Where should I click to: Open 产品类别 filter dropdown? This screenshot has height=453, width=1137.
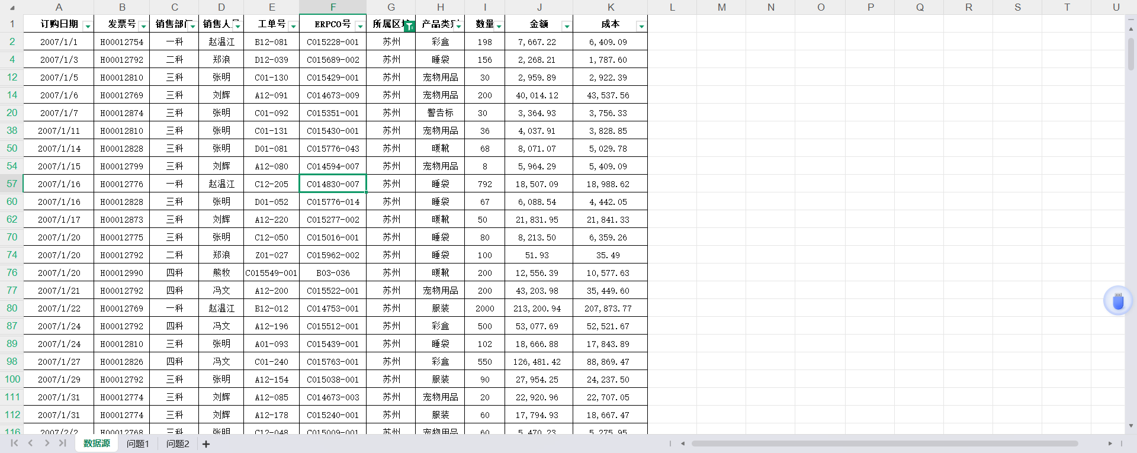coord(458,26)
